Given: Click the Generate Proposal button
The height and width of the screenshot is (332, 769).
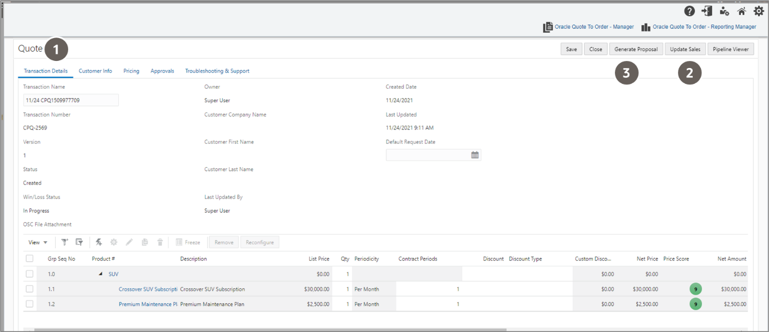Looking at the screenshot, I should (636, 48).
